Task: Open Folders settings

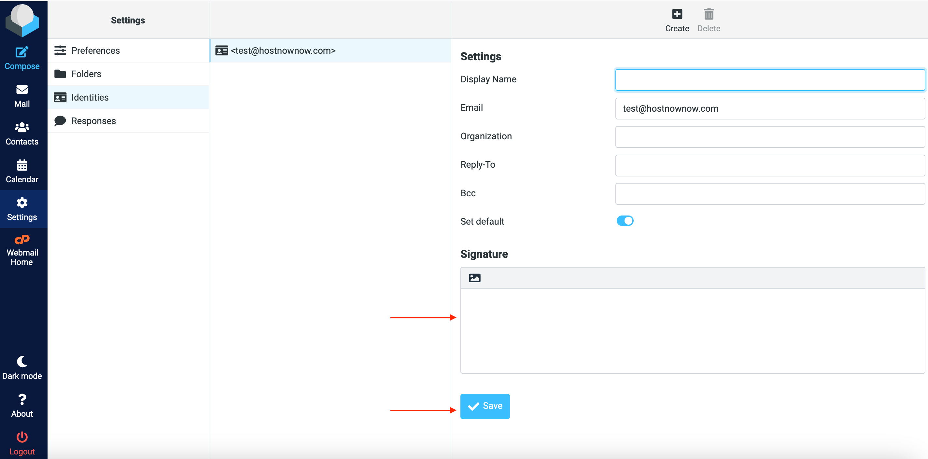Action: pyautogui.click(x=128, y=74)
